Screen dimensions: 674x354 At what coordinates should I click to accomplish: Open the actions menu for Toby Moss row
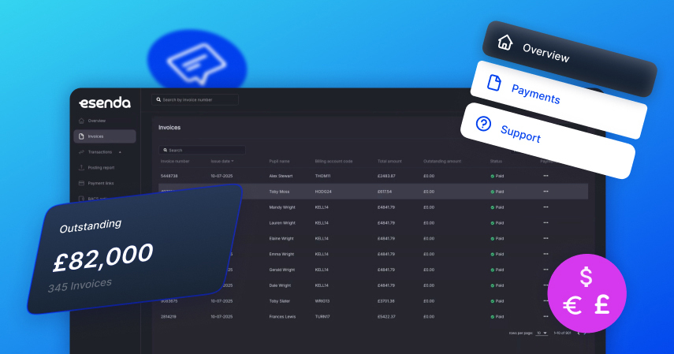pos(546,192)
